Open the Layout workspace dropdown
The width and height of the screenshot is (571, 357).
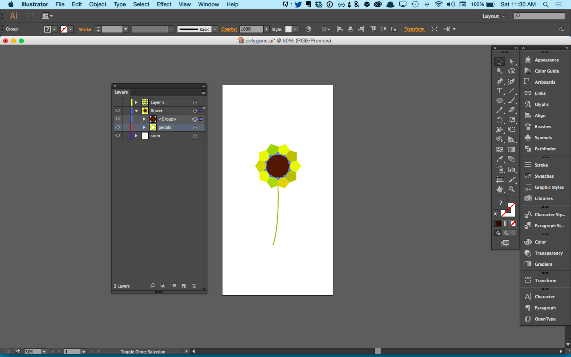point(494,16)
